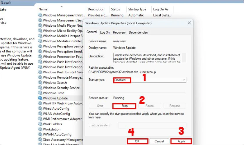Image resolution: width=244 pixels, height=145 pixels.
Task: Click the gear icon of Windows Mixed Reality Op.
Action: (40, 31)
